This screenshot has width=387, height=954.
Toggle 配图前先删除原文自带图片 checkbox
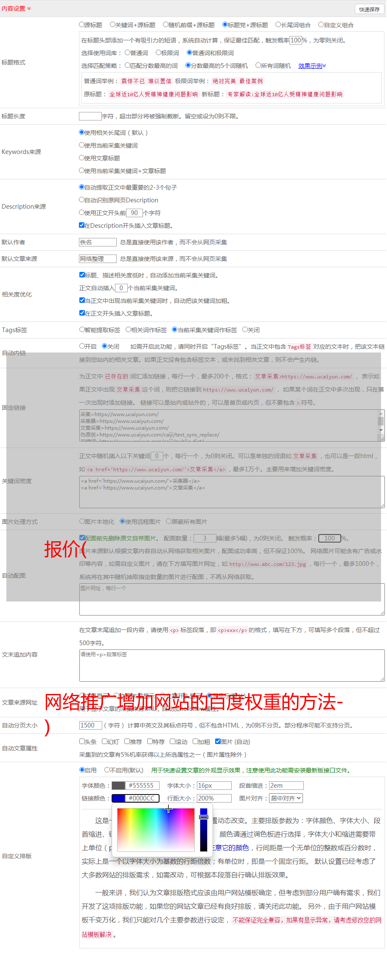pyautogui.click(x=82, y=538)
